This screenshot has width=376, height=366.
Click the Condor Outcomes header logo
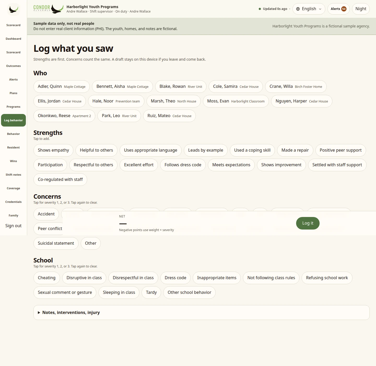pyautogui.click(x=49, y=9)
